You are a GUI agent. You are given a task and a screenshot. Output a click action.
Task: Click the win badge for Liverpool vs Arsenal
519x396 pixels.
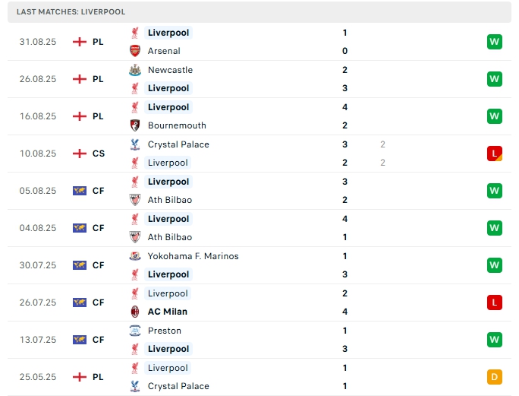coord(495,42)
